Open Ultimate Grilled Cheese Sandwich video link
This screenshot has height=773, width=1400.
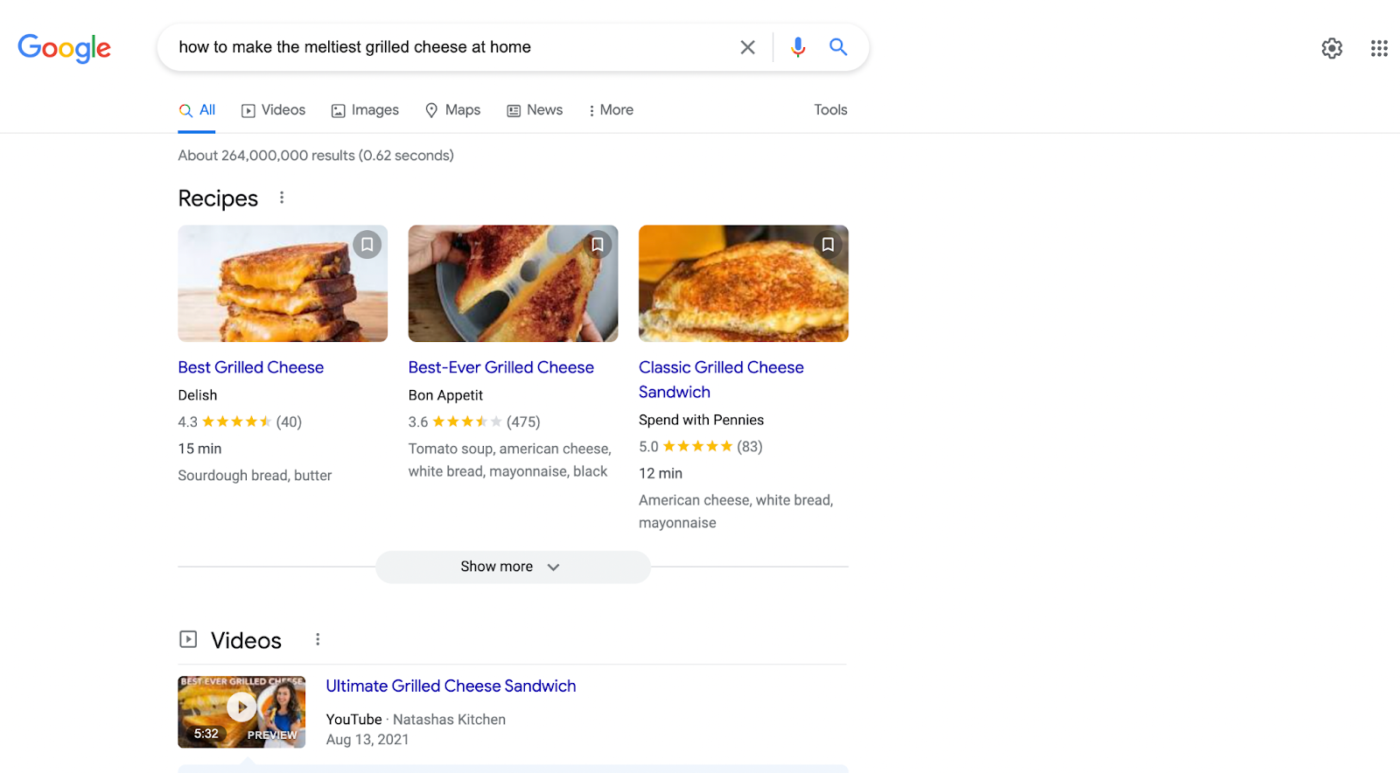click(451, 686)
